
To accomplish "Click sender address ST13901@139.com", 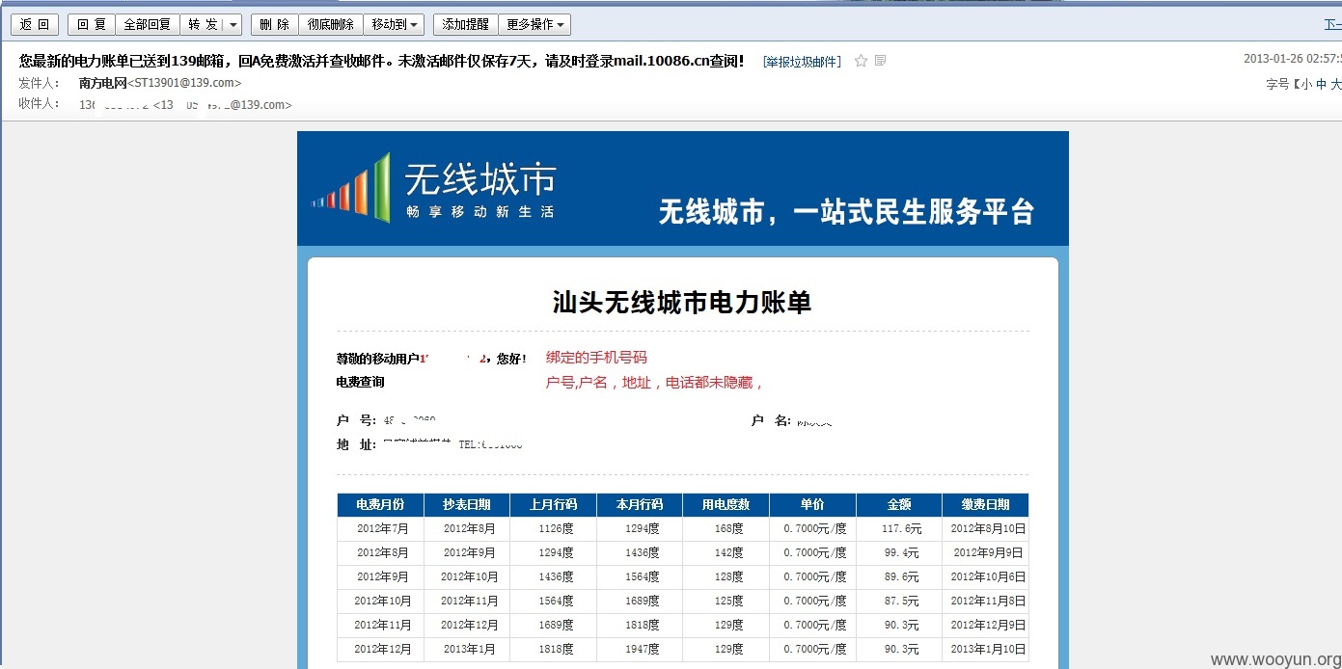I will pyautogui.click(x=184, y=83).
